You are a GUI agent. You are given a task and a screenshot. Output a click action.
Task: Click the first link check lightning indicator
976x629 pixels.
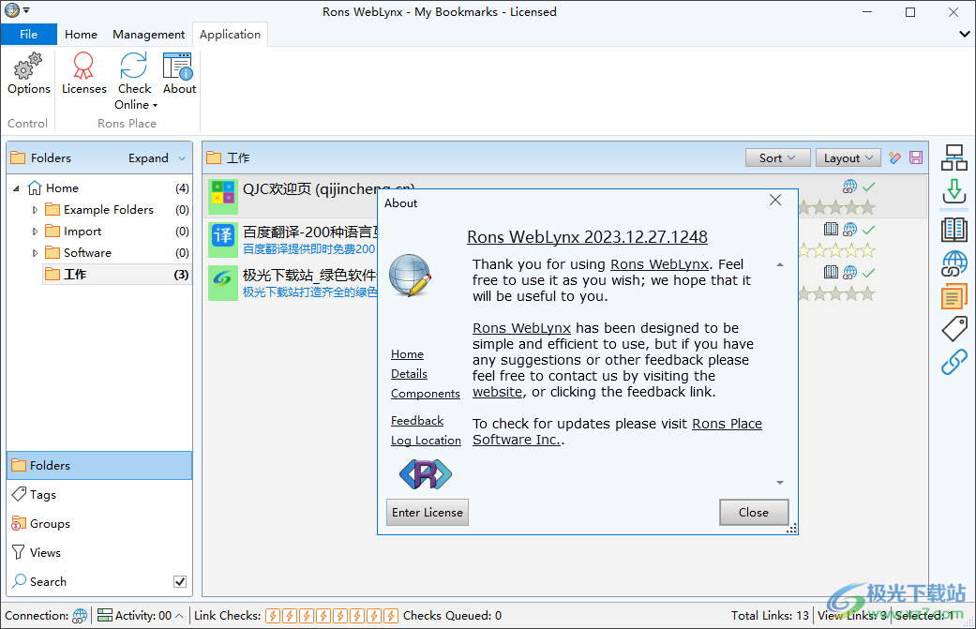(273, 616)
